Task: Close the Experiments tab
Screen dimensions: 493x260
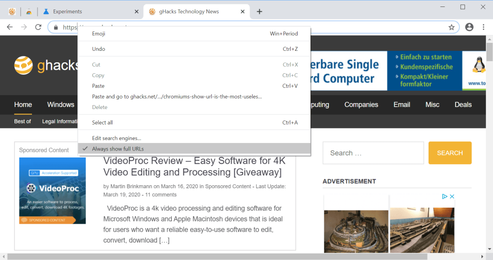Action: click(136, 11)
